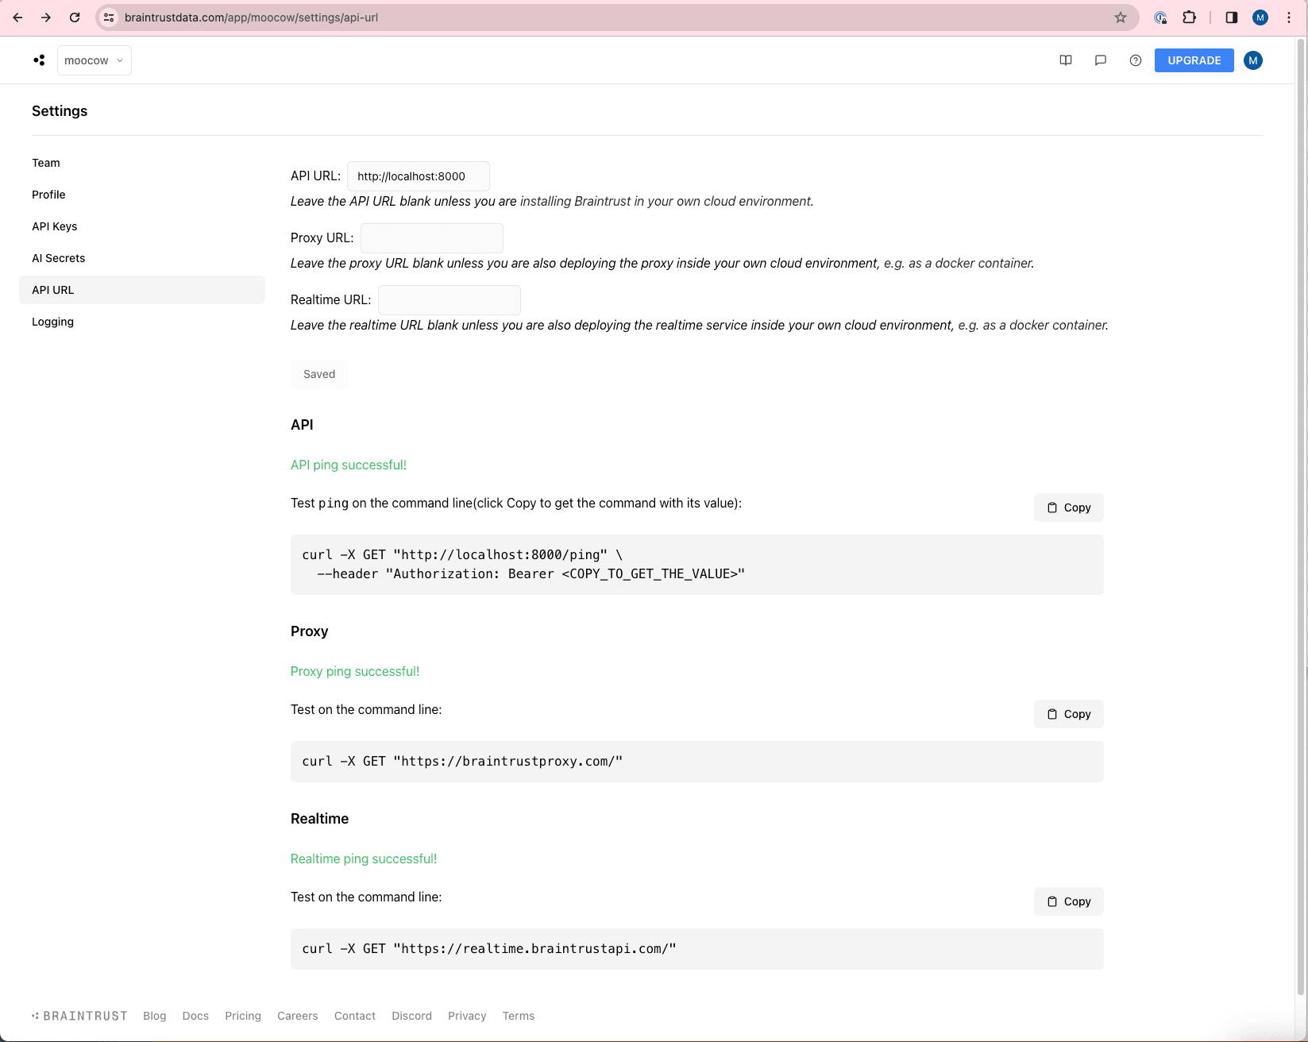
Task: Reload the current page
Action: tap(75, 17)
